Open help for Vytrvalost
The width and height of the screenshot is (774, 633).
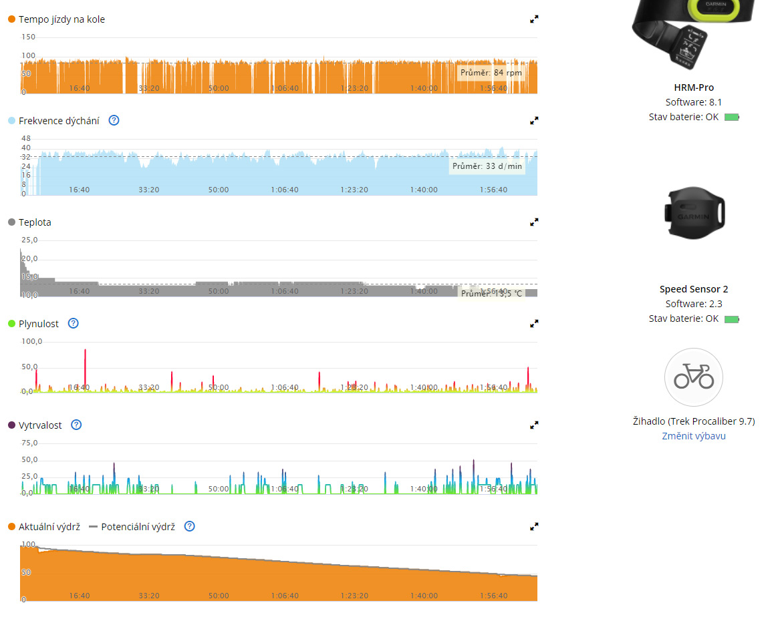(x=76, y=425)
